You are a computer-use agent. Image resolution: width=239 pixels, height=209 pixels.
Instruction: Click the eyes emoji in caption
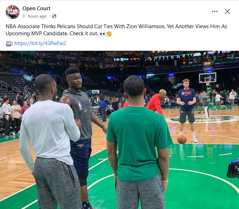pos(102,34)
